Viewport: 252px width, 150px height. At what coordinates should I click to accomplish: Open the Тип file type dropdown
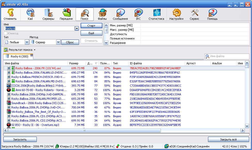(27, 42)
